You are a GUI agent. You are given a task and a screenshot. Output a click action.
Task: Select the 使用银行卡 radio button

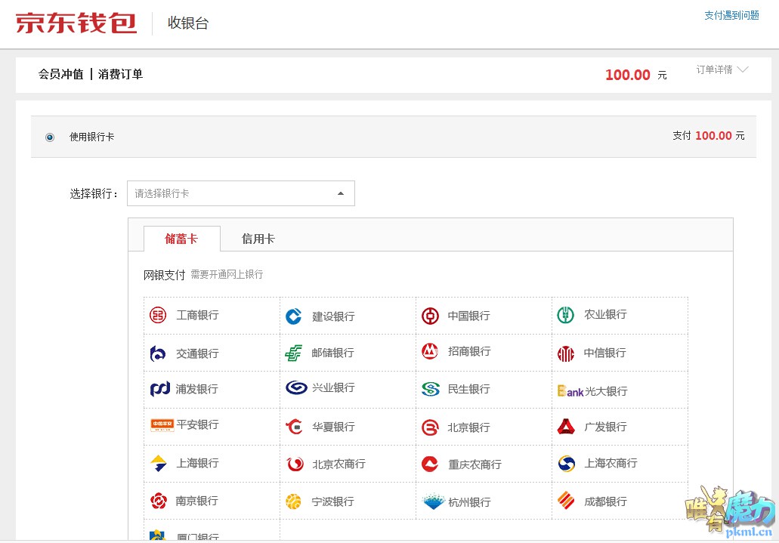click(x=50, y=137)
